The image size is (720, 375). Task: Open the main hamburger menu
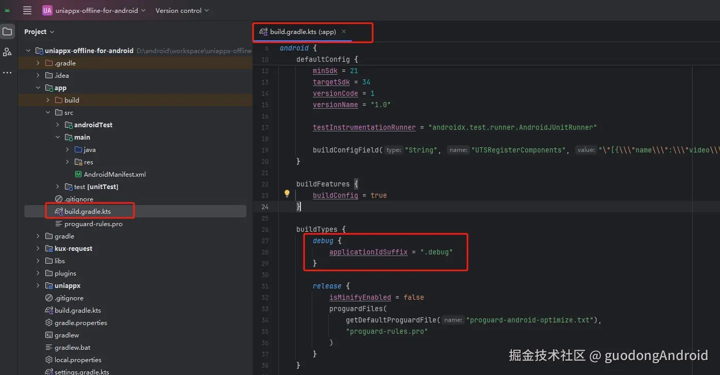coord(27,10)
